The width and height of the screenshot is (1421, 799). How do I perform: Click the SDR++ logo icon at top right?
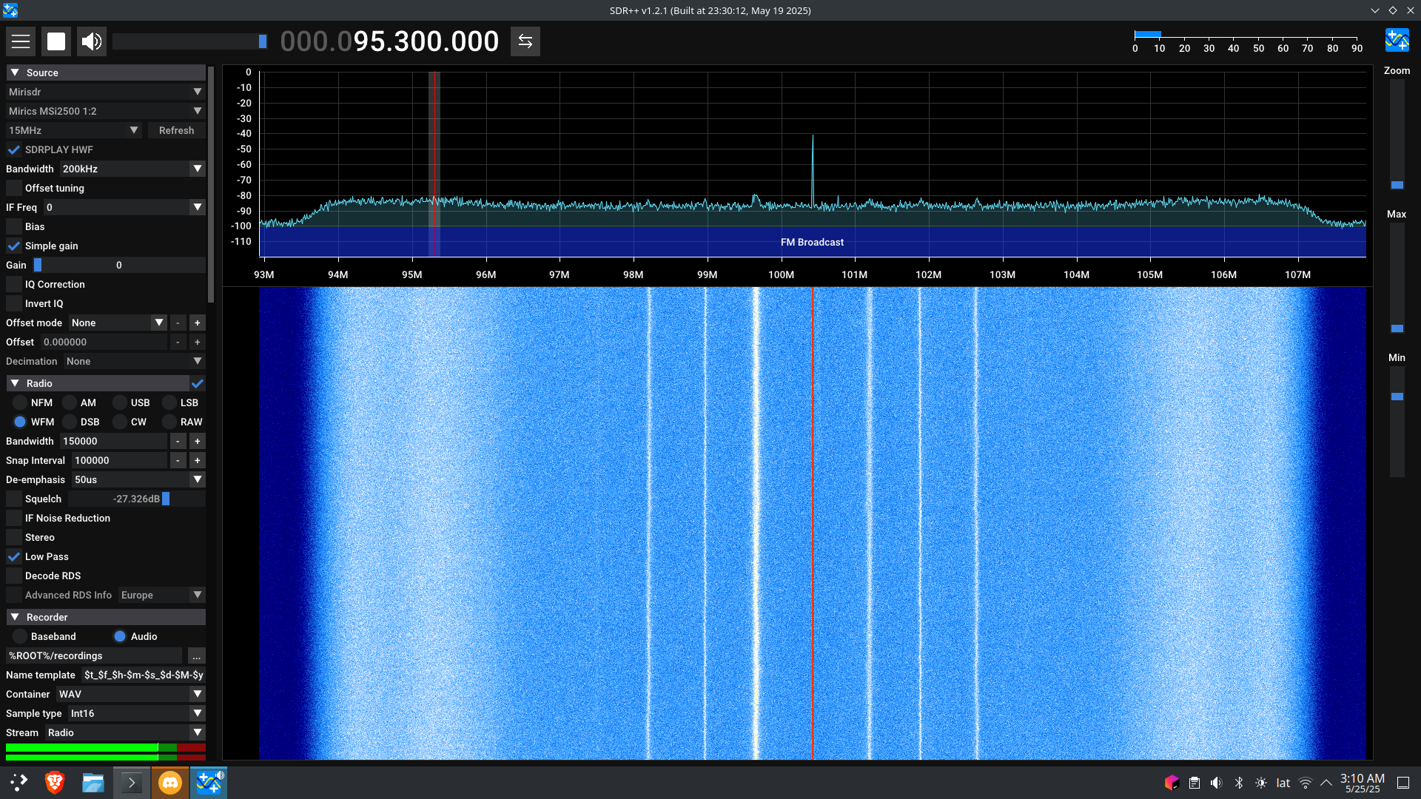(1397, 40)
